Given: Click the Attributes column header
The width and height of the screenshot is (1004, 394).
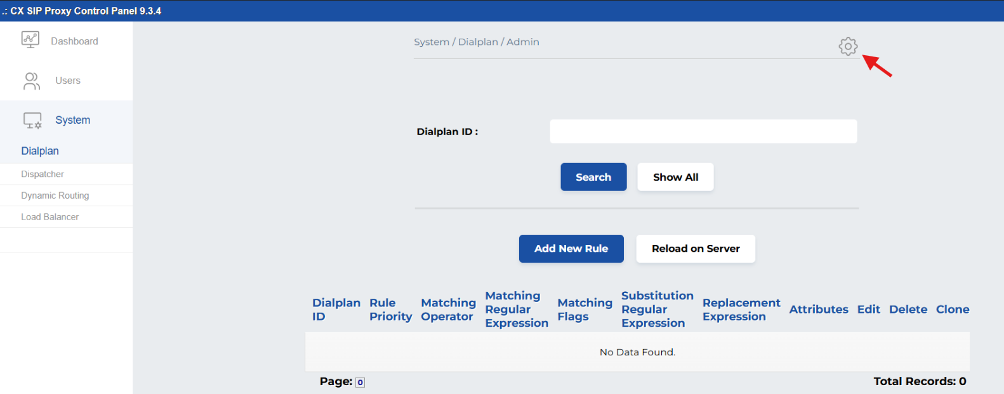Looking at the screenshot, I should point(818,310).
